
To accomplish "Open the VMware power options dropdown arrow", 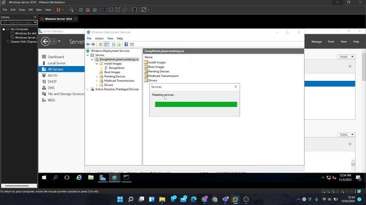I will (63, 10).
